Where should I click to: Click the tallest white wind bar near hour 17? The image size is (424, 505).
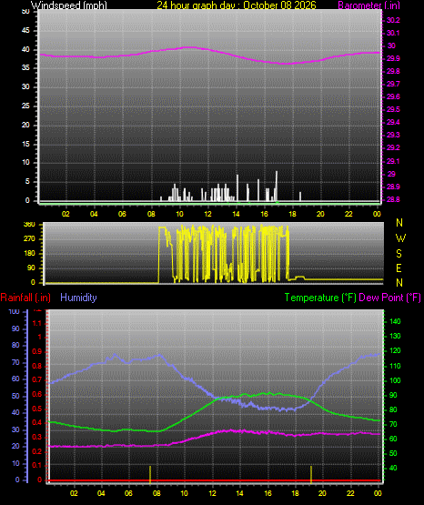tap(277, 187)
